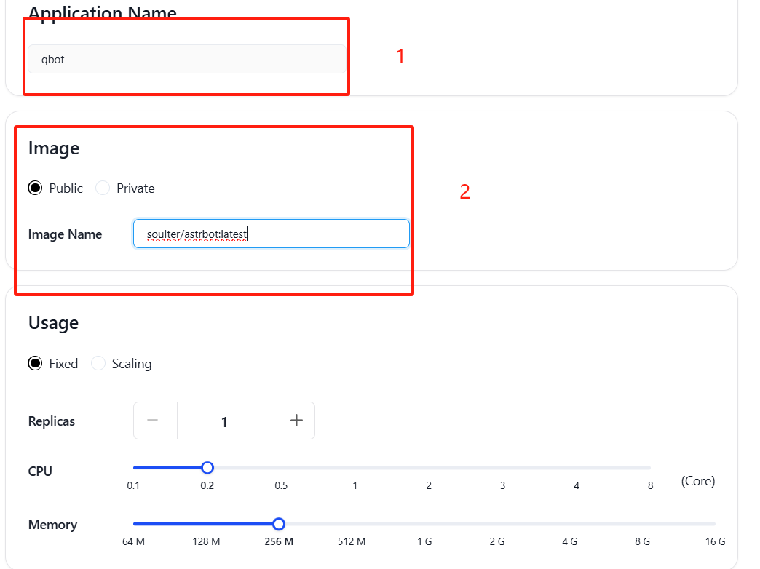Set Memory slider to 16 G
Image resolution: width=760 pixels, height=569 pixels.
[715, 524]
